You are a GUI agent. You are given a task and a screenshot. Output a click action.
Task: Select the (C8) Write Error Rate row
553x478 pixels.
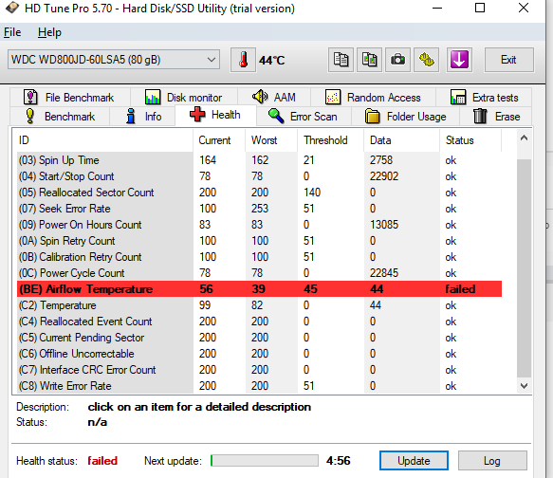point(260,386)
